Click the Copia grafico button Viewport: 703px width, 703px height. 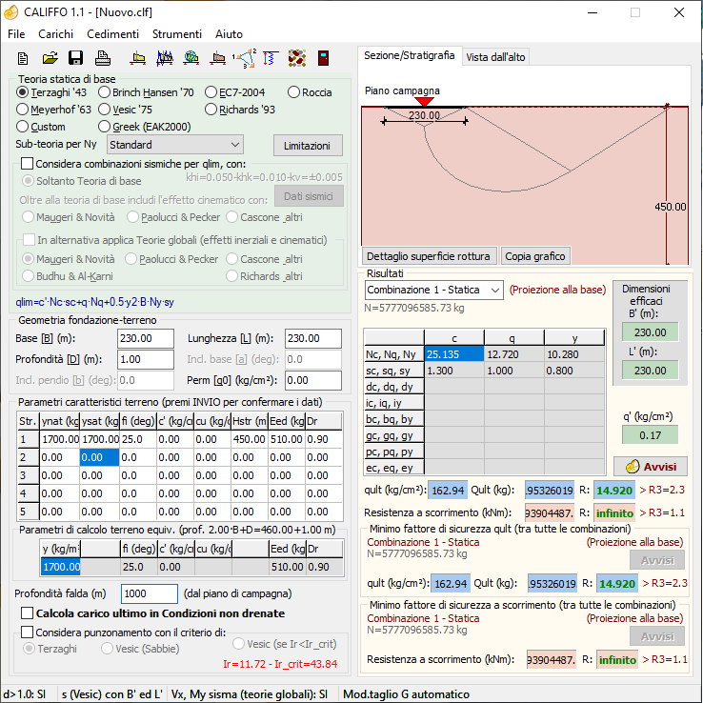535,256
